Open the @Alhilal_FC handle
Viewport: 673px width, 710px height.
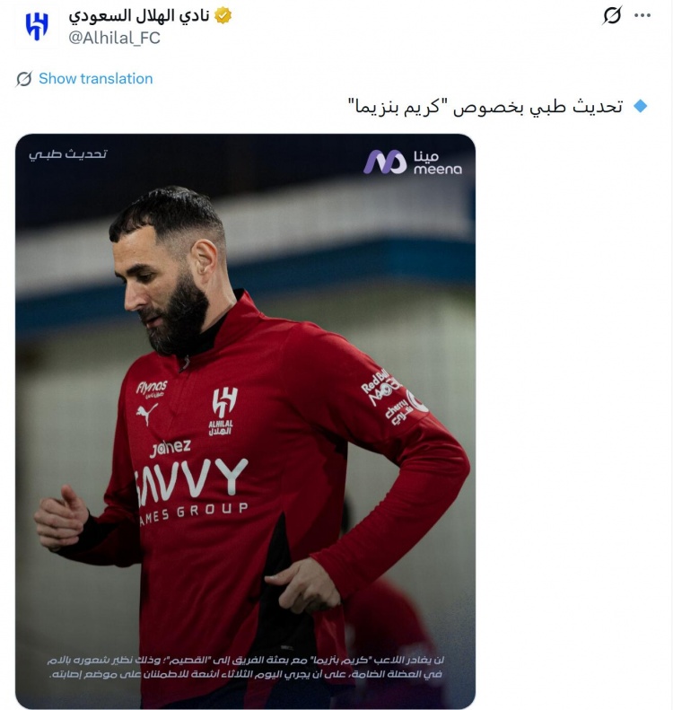tap(115, 38)
